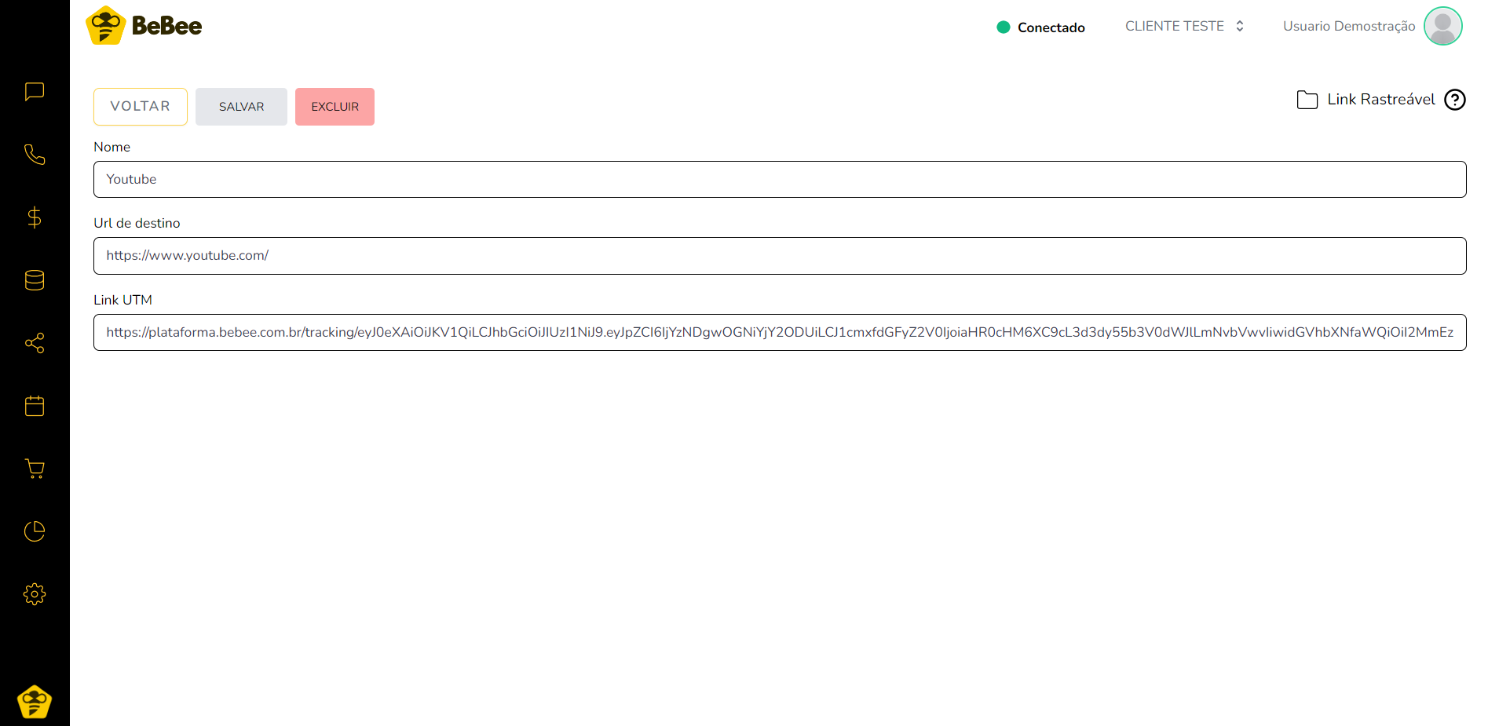Focus the Url de destino field
Viewport: 1488px width, 726px height.
pos(779,256)
